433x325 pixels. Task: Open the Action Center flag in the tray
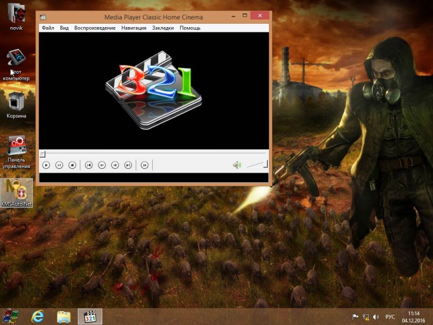(x=355, y=317)
